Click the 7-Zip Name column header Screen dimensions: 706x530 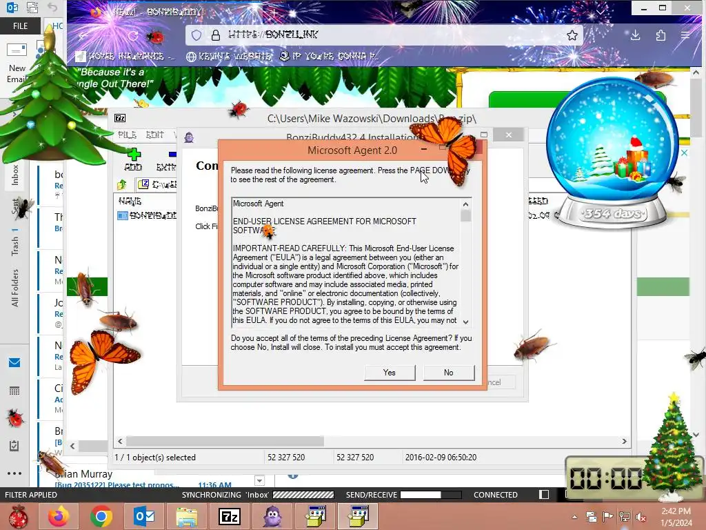click(x=130, y=201)
